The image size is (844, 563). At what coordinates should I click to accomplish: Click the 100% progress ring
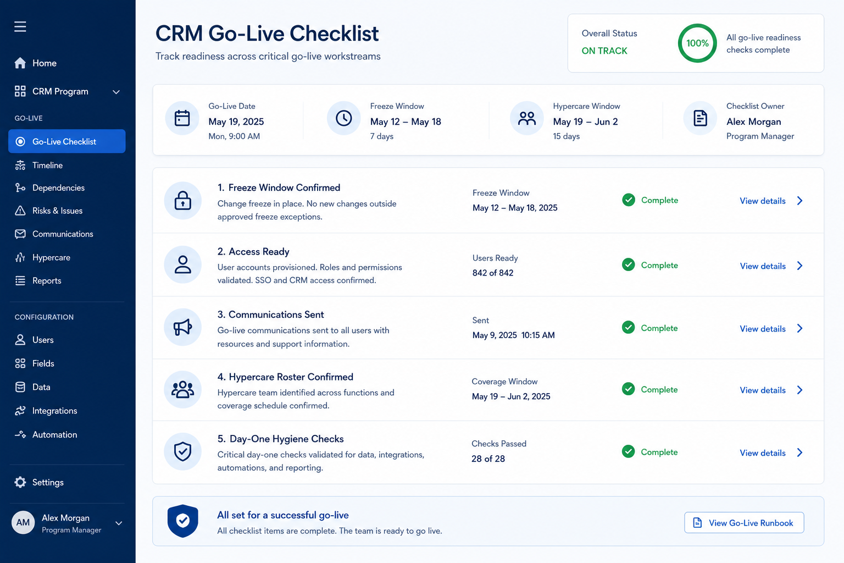tap(697, 43)
